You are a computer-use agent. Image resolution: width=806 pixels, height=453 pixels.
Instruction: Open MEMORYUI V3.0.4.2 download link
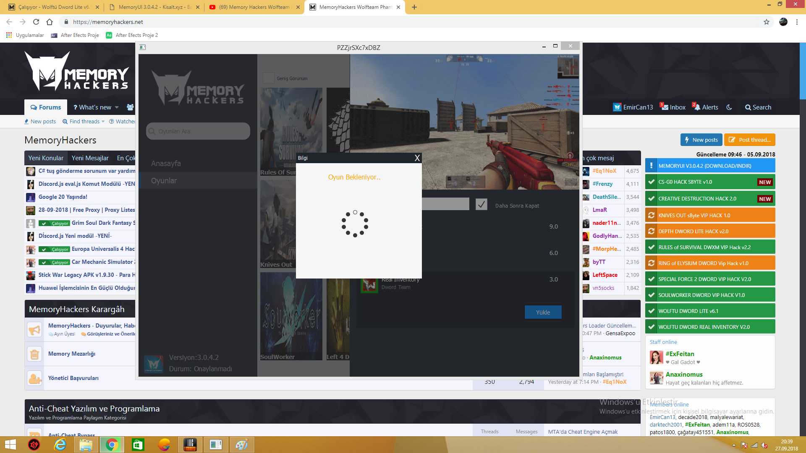pos(710,166)
